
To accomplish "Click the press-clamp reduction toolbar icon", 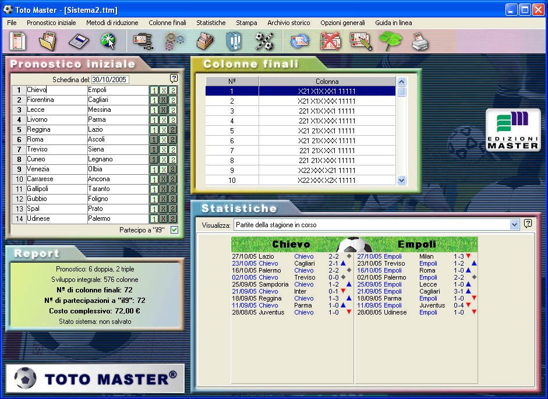I will coord(142,41).
